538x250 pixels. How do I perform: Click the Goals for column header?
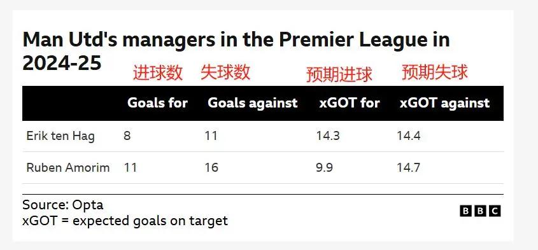(x=157, y=103)
